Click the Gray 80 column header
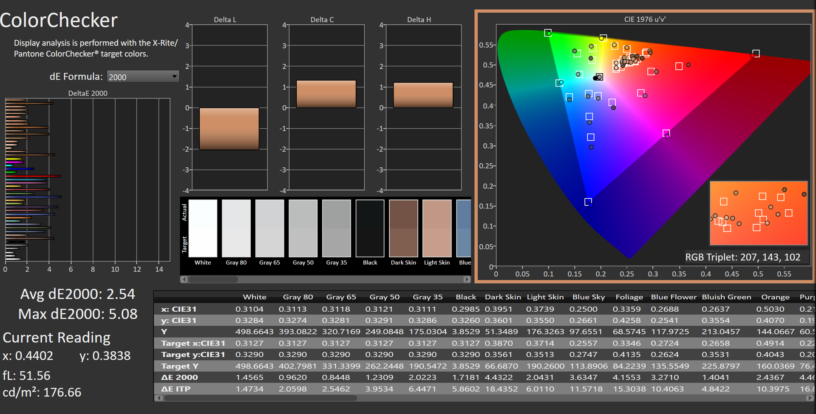The height and width of the screenshot is (414, 816). pos(298,297)
